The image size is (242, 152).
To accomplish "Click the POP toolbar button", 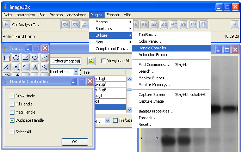I will coord(193,25).
